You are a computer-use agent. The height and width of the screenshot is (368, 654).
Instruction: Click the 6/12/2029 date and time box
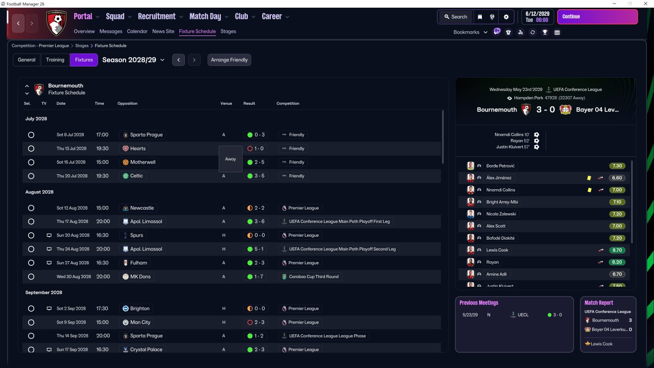pos(538,17)
